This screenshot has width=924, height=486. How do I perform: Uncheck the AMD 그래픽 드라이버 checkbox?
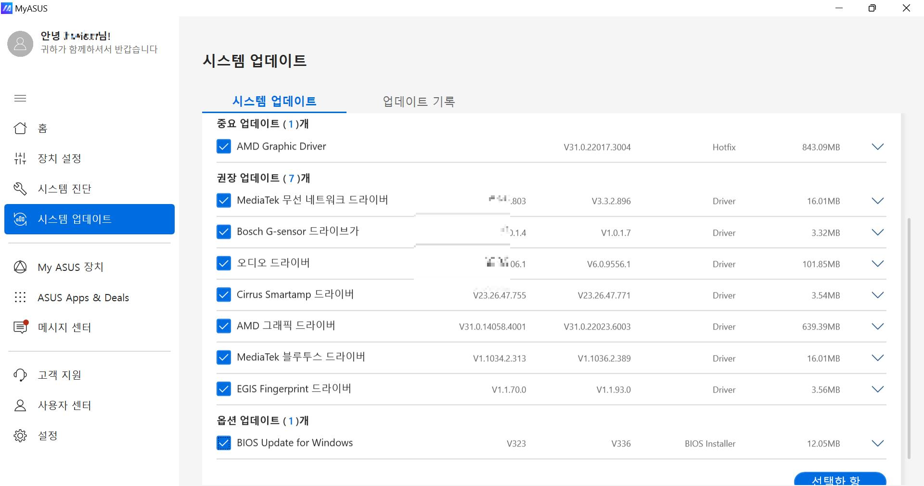224,326
